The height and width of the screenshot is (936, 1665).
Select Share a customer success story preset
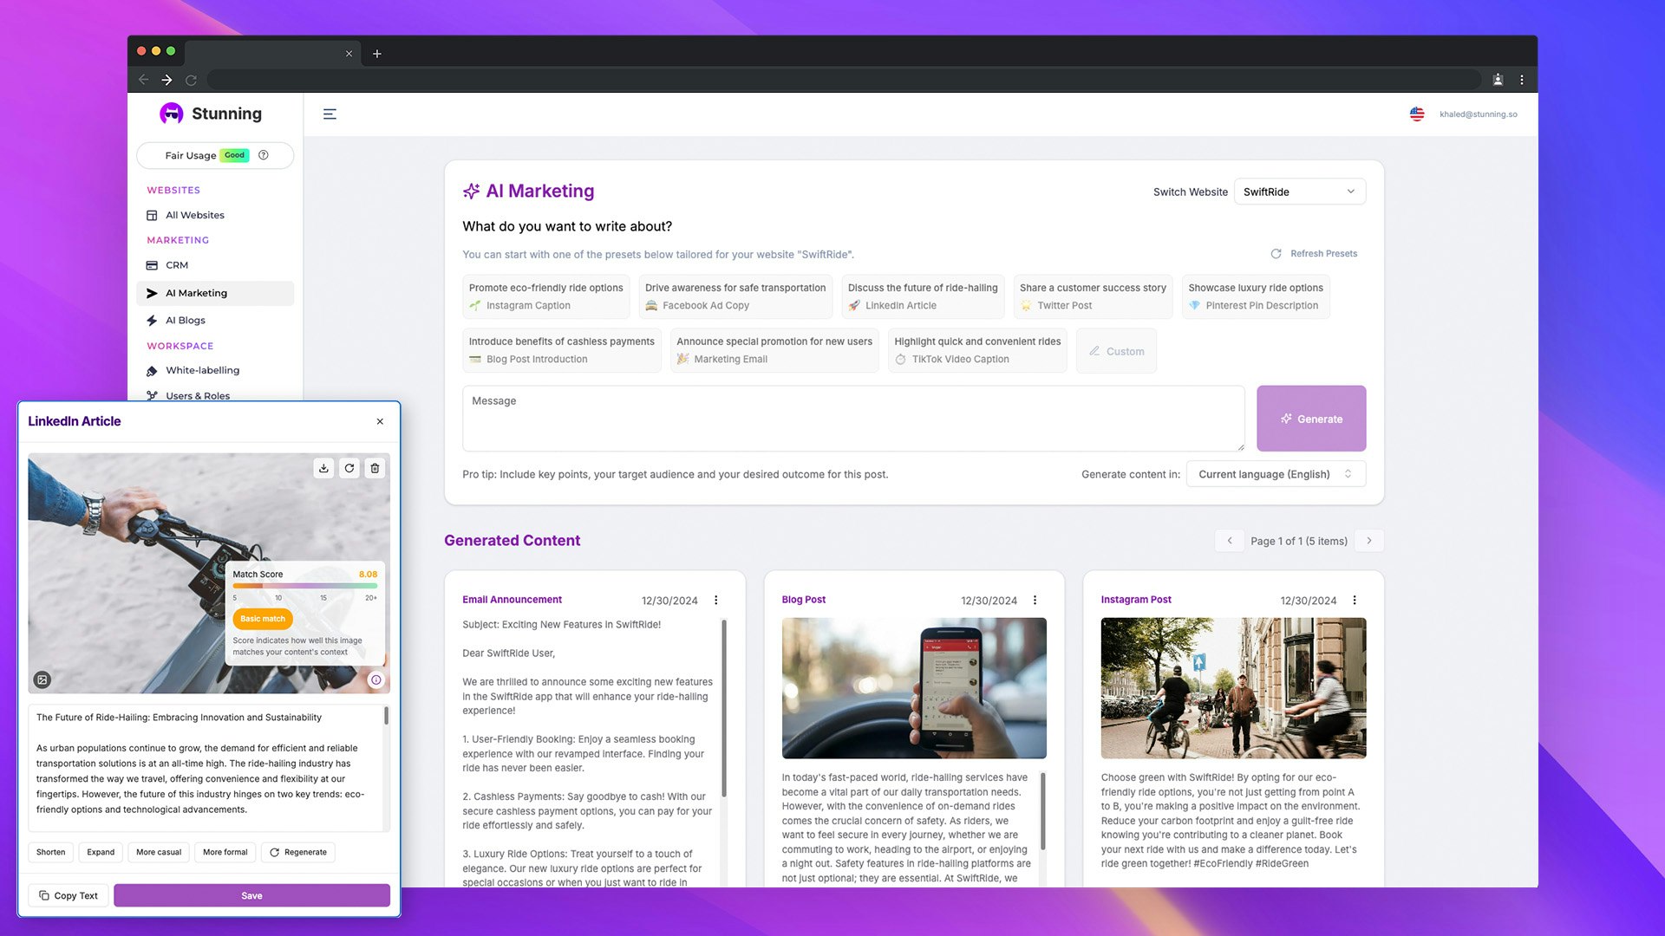pyautogui.click(x=1093, y=296)
